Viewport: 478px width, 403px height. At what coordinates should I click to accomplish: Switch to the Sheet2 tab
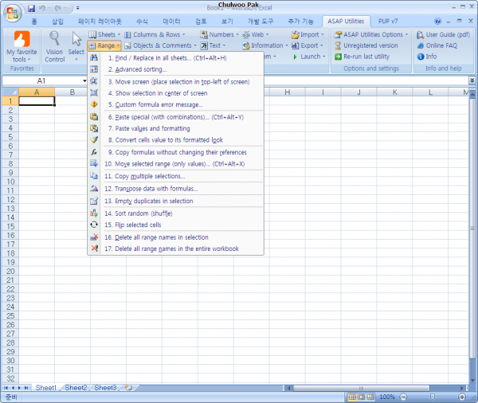pyautogui.click(x=76, y=388)
